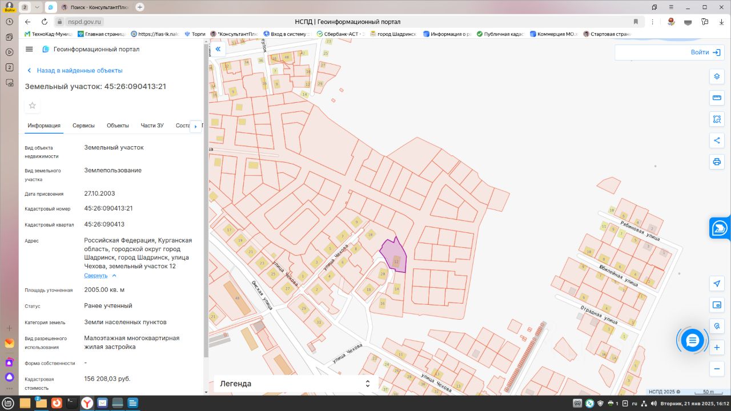Toggle the overview map window icon

pos(717,305)
